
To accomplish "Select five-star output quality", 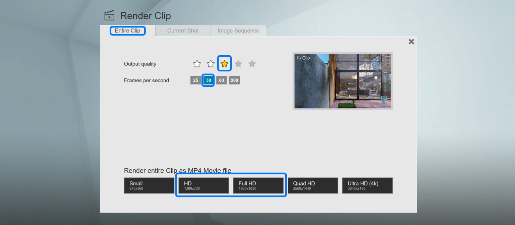I will (252, 63).
